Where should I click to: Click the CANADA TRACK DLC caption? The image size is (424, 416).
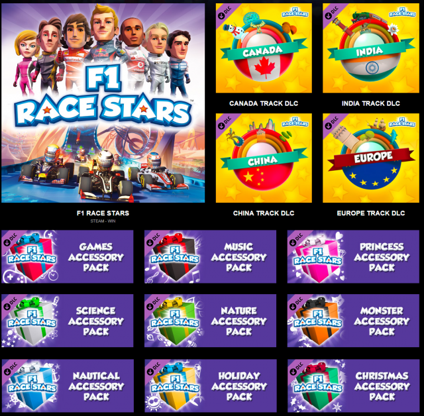(264, 103)
